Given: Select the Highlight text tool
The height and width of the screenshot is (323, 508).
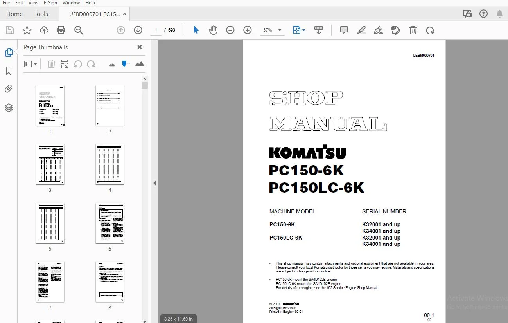Looking at the screenshot, I should (x=361, y=30).
